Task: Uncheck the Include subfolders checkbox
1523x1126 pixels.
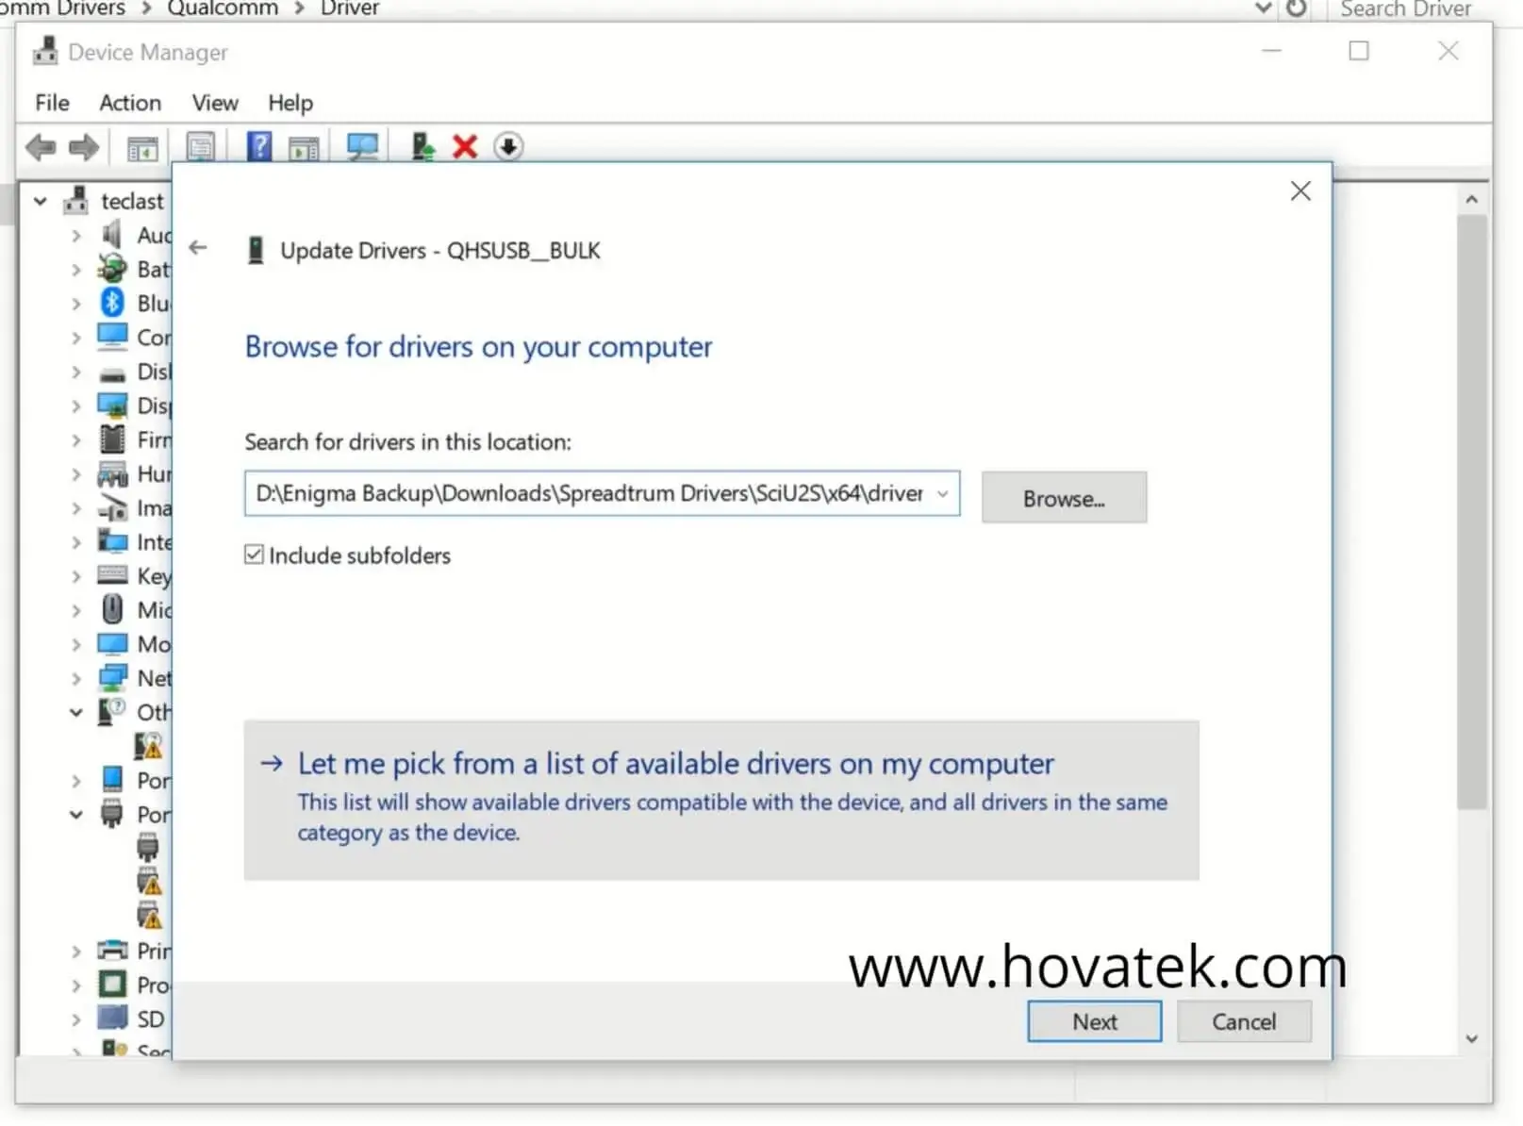Action: pos(253,555)
